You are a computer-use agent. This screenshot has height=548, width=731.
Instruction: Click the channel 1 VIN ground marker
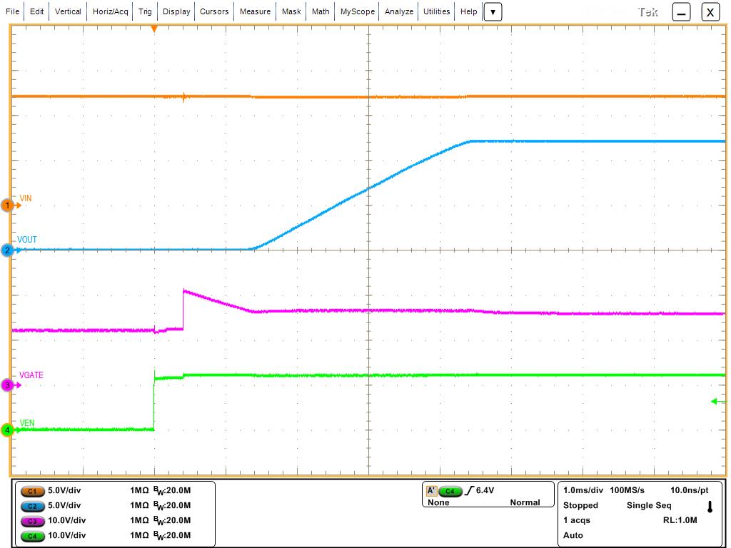pos(8,205)
